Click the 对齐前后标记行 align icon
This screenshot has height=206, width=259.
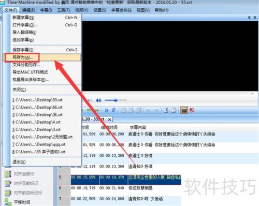[x=8, y=193]
